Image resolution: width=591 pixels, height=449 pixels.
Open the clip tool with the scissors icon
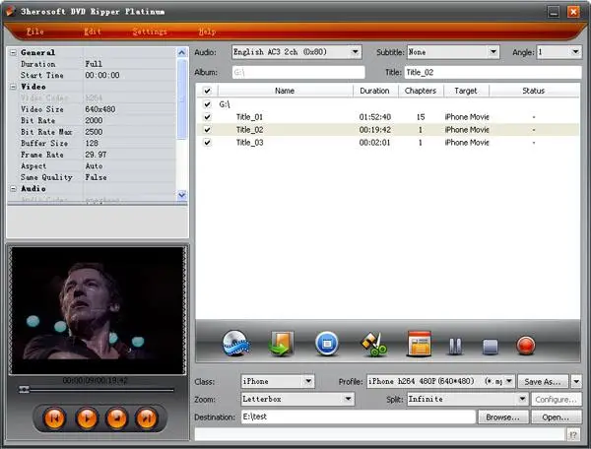374,345
